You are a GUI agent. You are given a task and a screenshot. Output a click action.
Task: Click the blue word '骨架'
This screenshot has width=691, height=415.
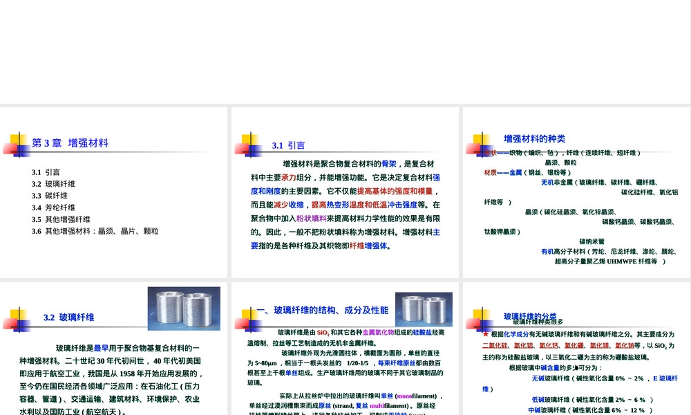[389, 164]
